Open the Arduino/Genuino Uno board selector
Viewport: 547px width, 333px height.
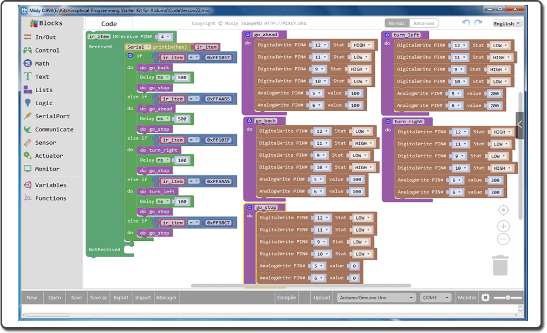coord(376,297)
